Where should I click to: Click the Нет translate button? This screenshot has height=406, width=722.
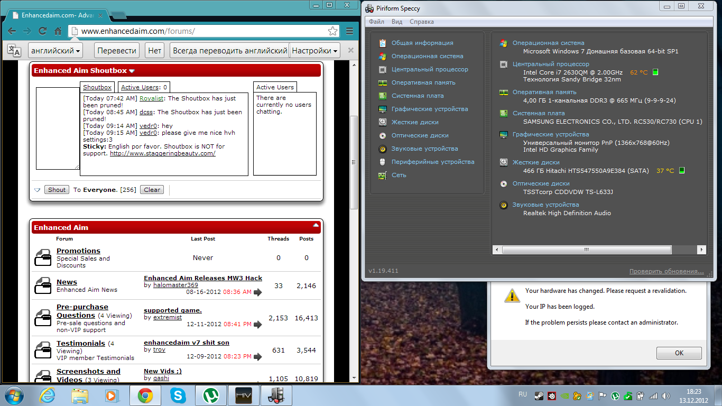[x=155, y=51]
